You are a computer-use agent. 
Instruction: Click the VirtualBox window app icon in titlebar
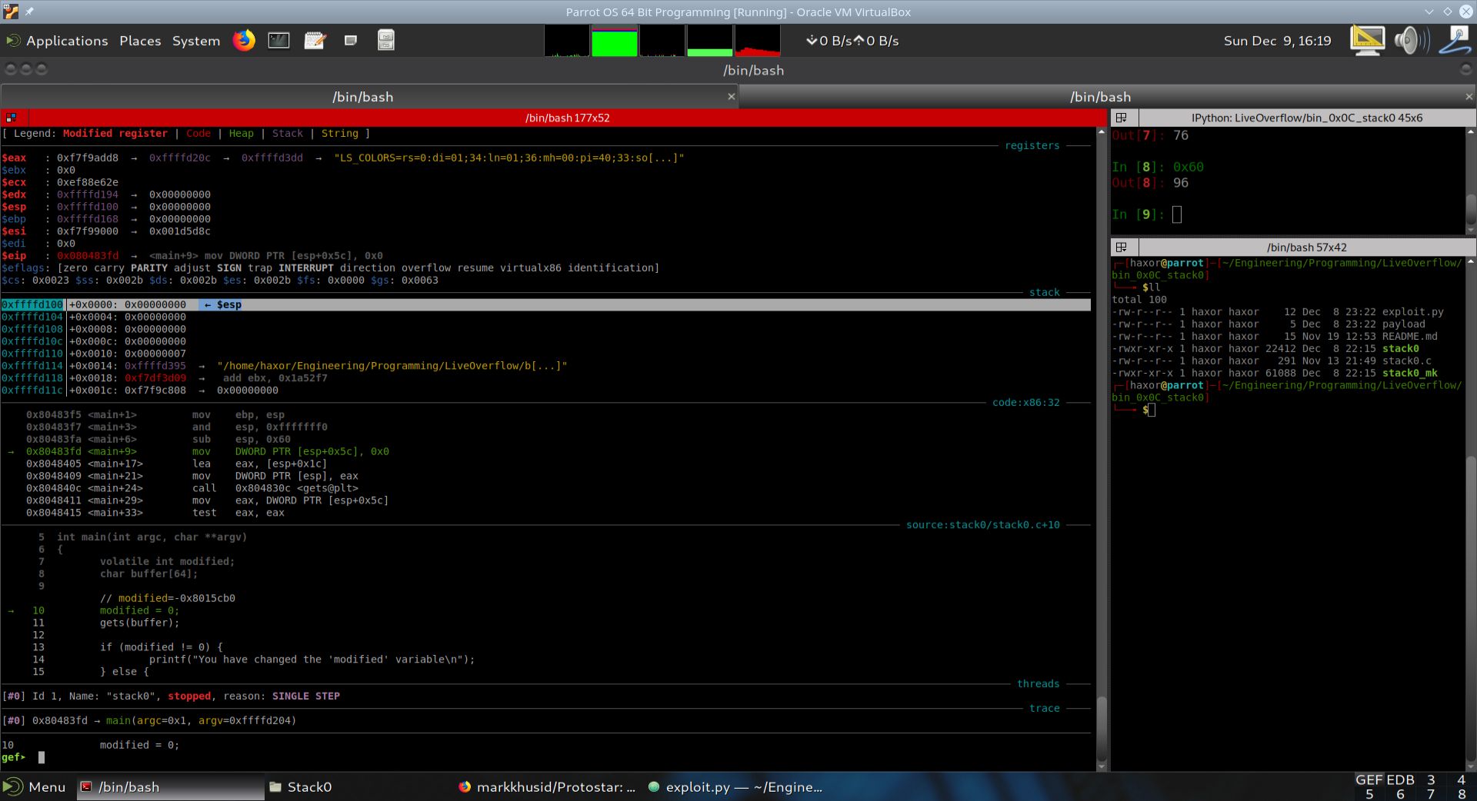[11, 12]
